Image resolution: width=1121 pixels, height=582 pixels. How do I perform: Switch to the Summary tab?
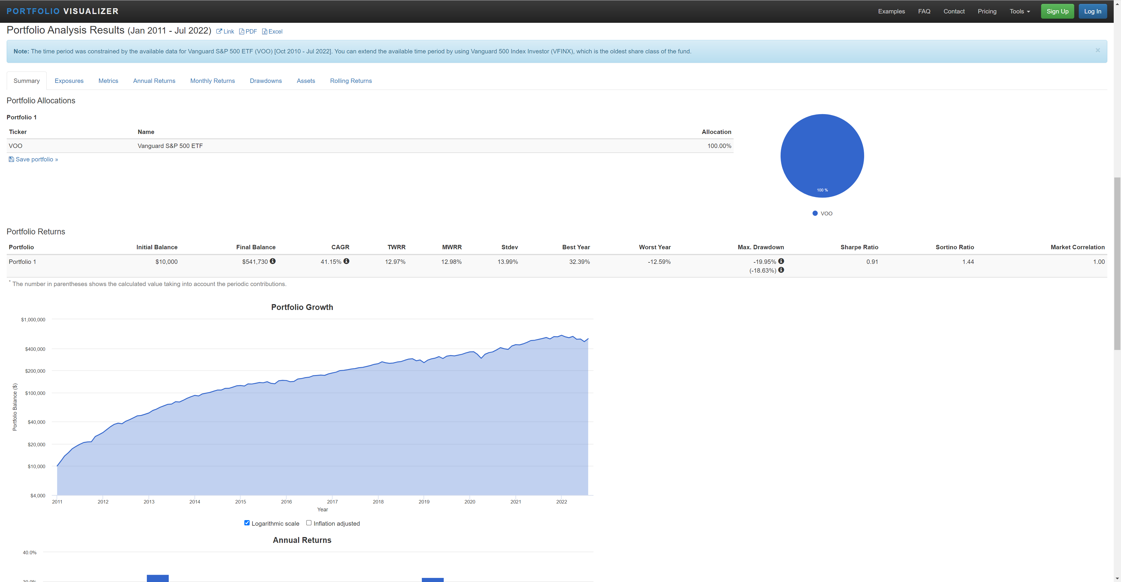[27, 81]
